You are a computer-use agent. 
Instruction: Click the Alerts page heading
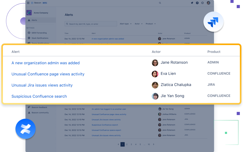point(69,15)
